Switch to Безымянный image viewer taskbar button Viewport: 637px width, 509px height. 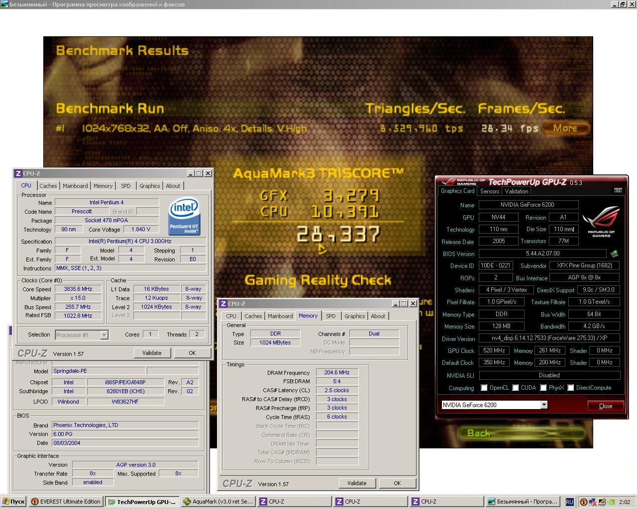point(523,502)
